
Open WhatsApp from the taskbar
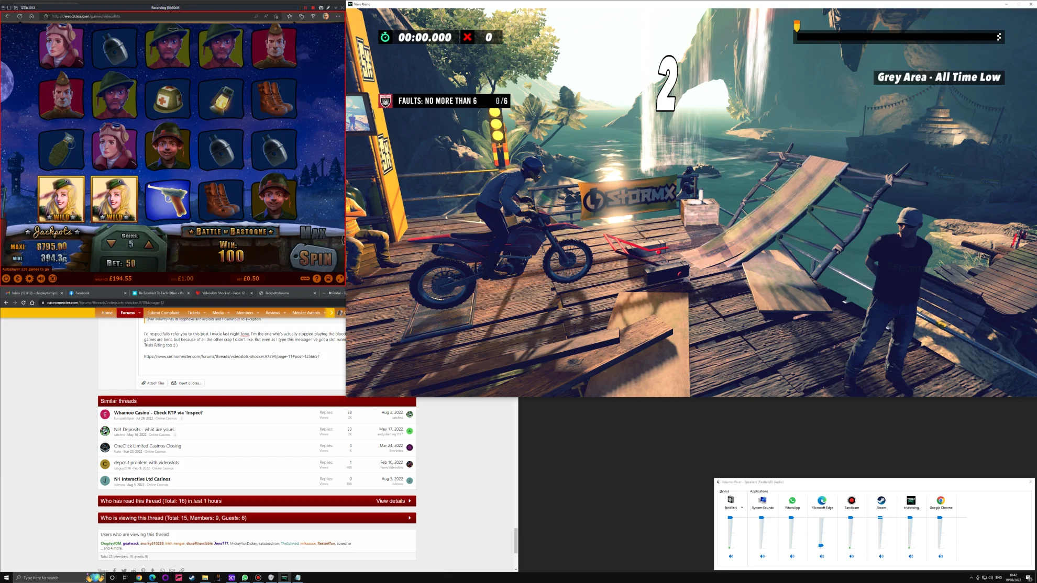coord(245,578)
